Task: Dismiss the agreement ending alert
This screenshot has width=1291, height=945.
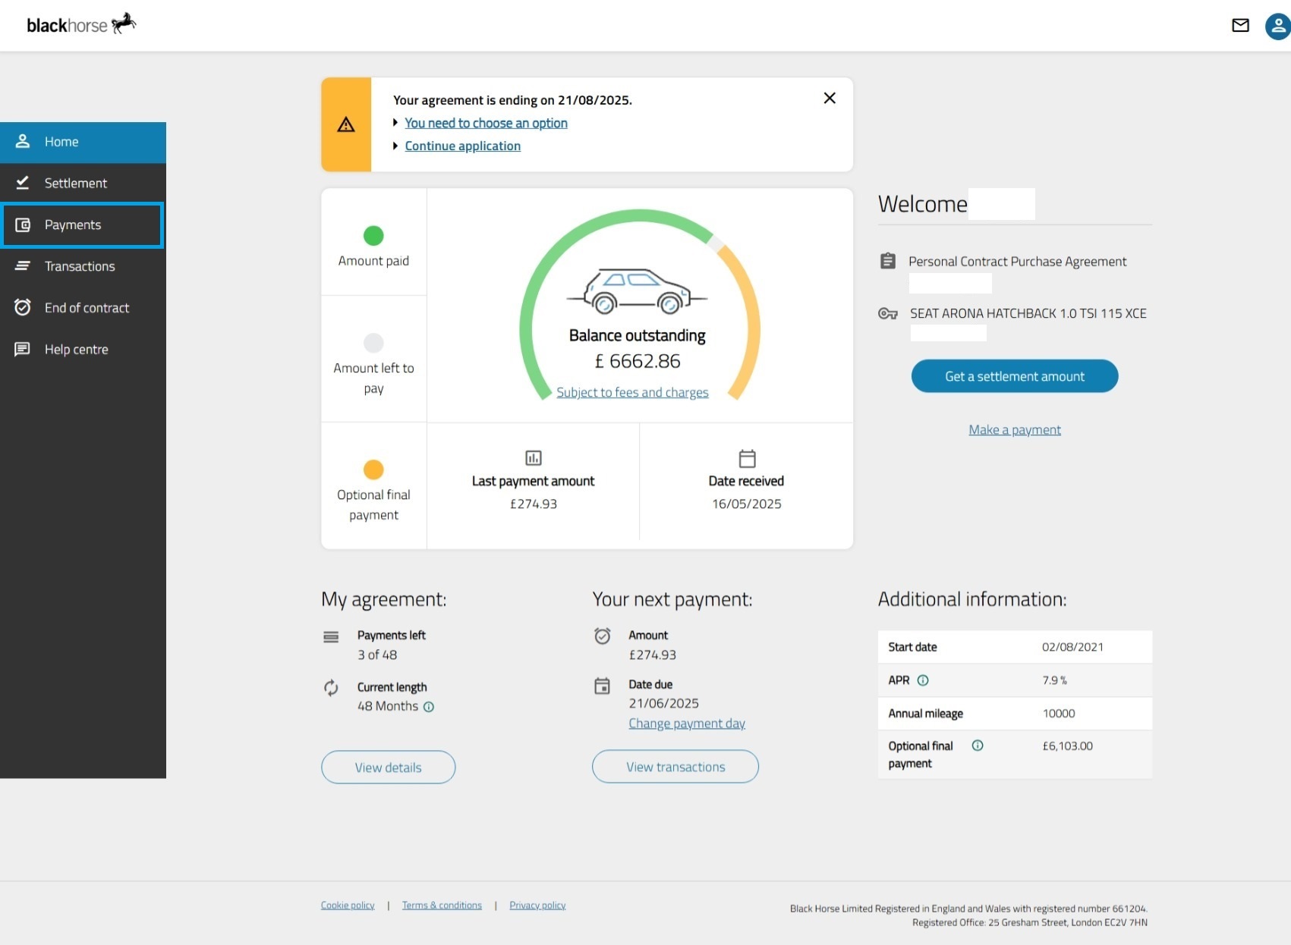Action: pyautogui.click(x=830, y=98)
